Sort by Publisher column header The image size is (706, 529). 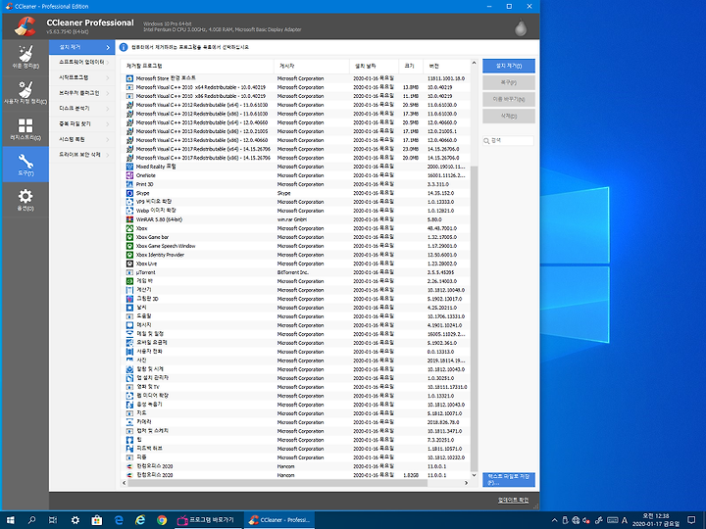[x=312, y=67]
